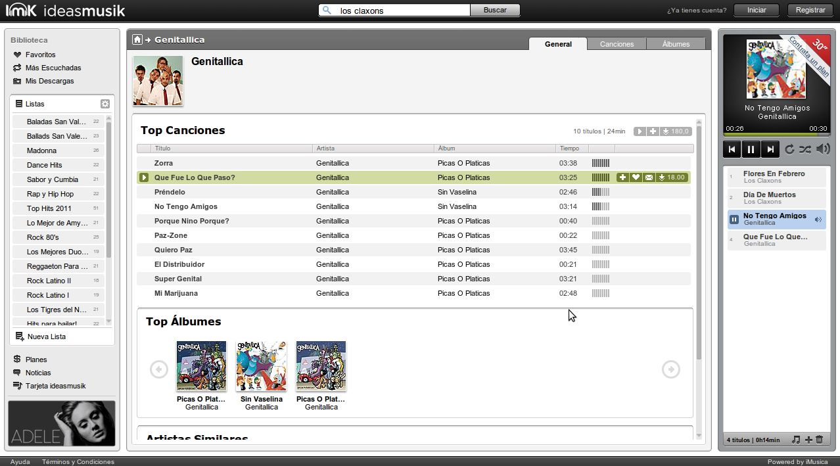Select Día De Muertos in queue
This screenshot has height=466, width=840.
click(x=776, y=198)
